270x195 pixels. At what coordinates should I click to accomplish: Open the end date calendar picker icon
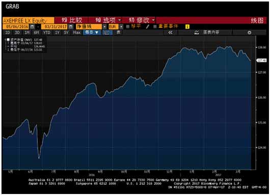[71, 26]
